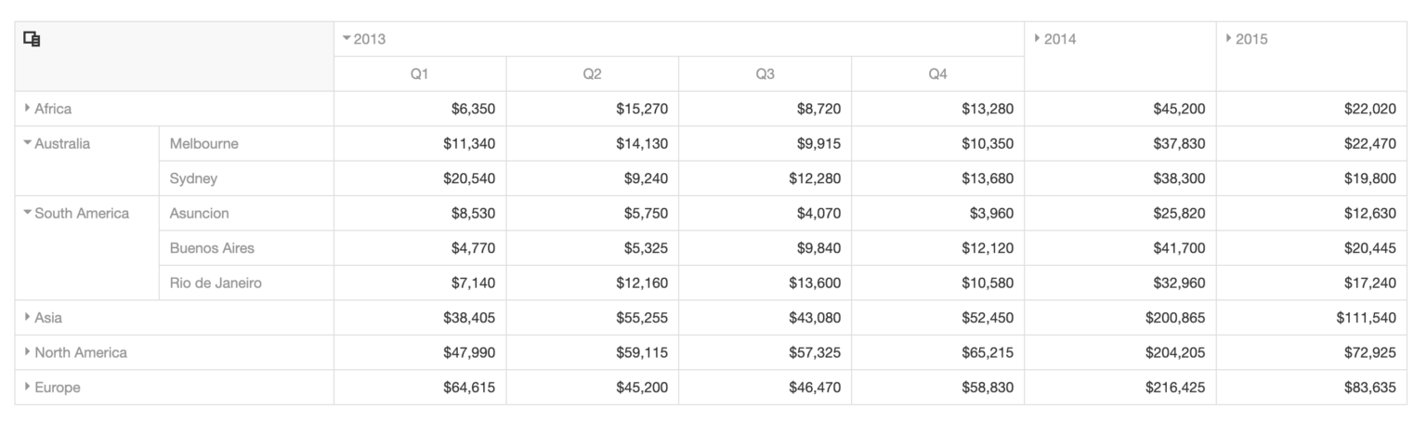Open the field chooser icon
This screenshot has width=1427, height=422.
click(33, 39)
